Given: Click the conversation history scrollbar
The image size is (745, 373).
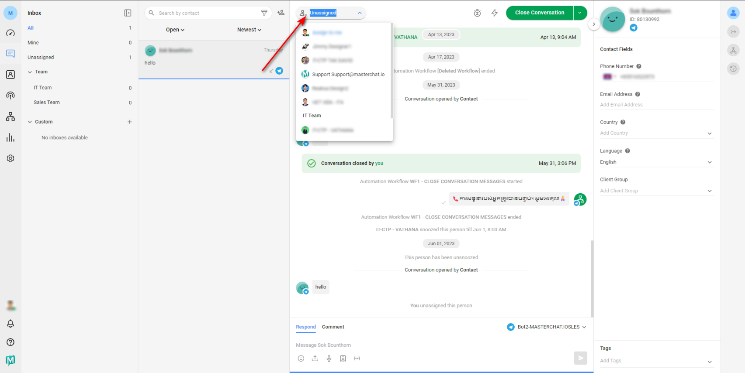Looking at the screenshot, I should tap(593, 279).
